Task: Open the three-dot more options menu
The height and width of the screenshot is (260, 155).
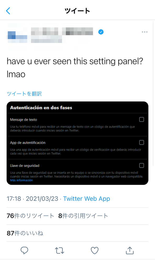Action: point(144,32)
